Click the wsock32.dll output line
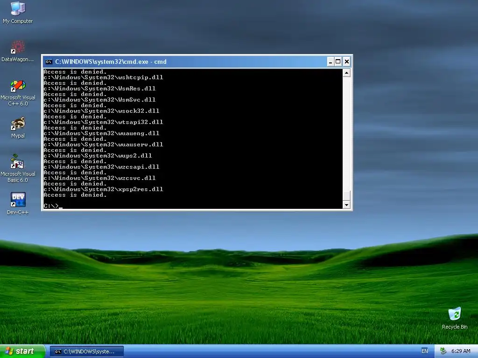Viewport: 478px width, 358px height. click(101, 111)
